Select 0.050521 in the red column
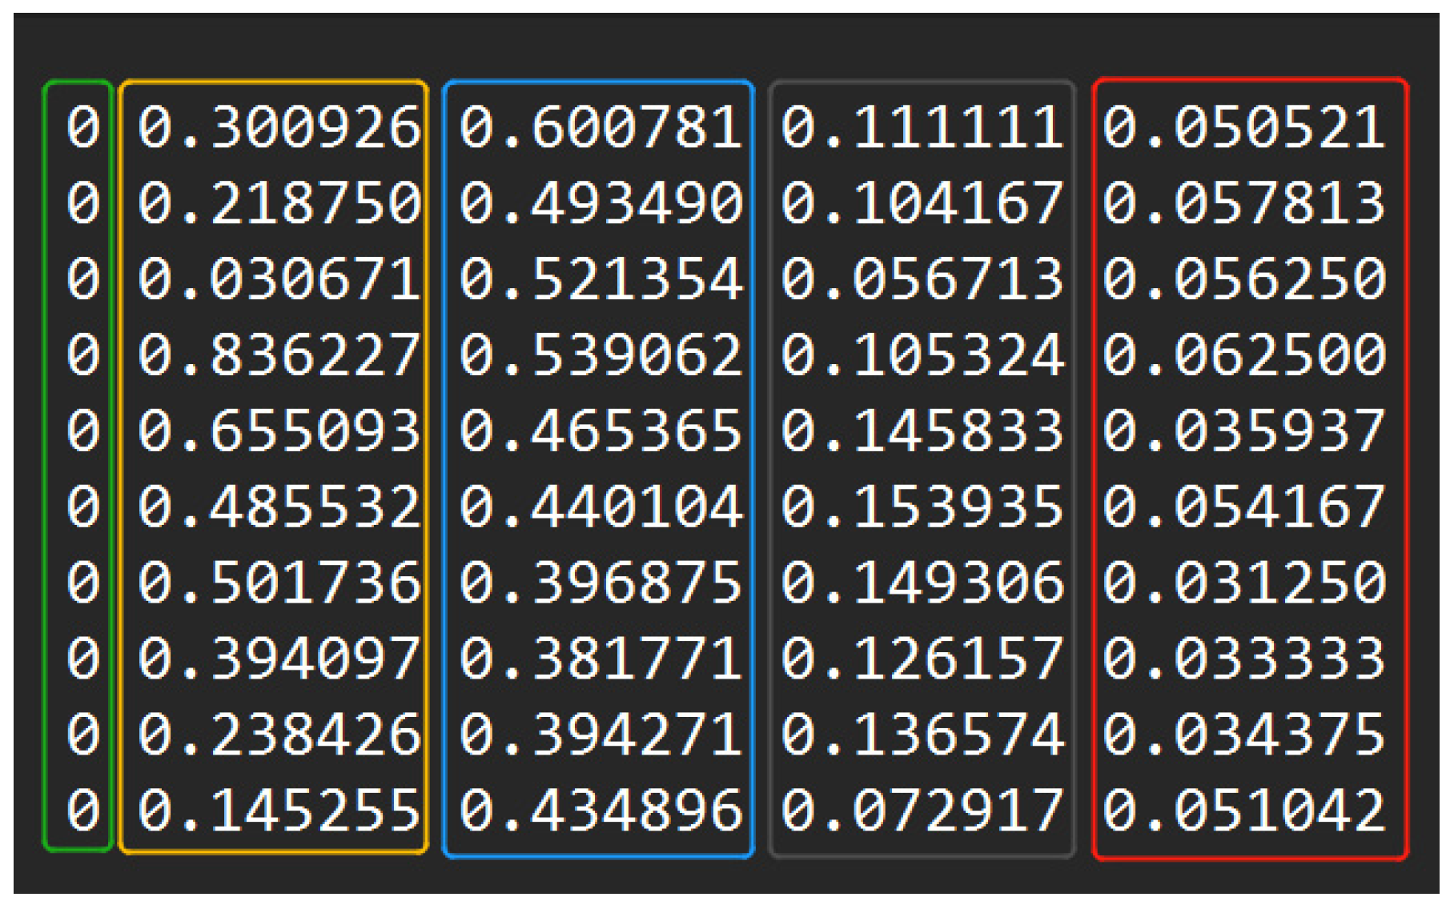The height and width of the screenshot is (905, 1450). point(1243,127)
